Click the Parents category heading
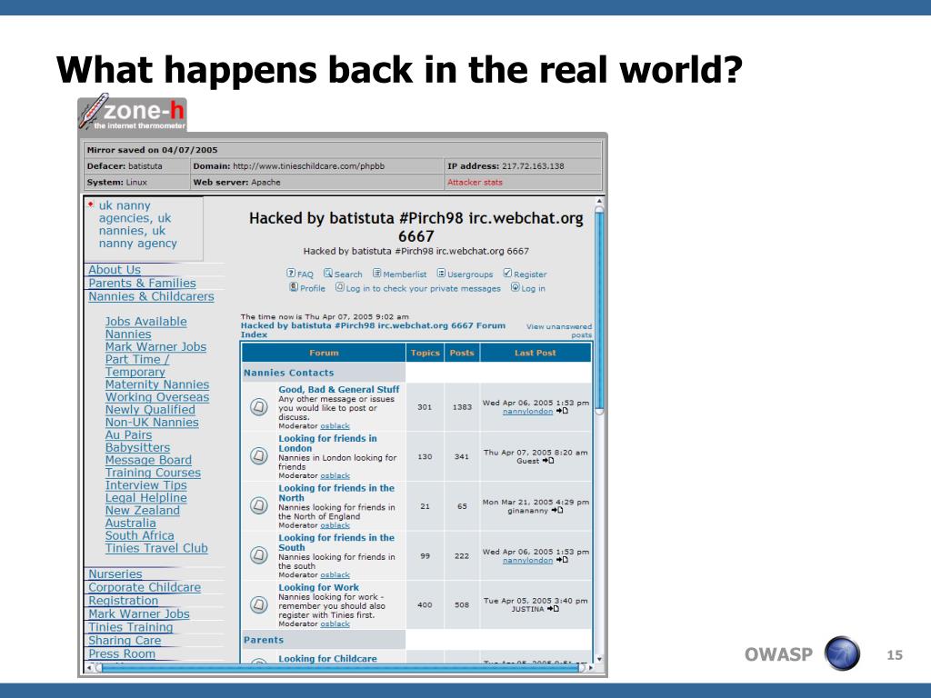Screen dimensions: 931x698 point(264,640)
